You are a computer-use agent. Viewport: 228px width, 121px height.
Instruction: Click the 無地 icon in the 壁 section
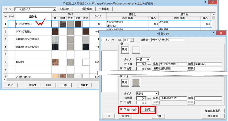(125, 49)
